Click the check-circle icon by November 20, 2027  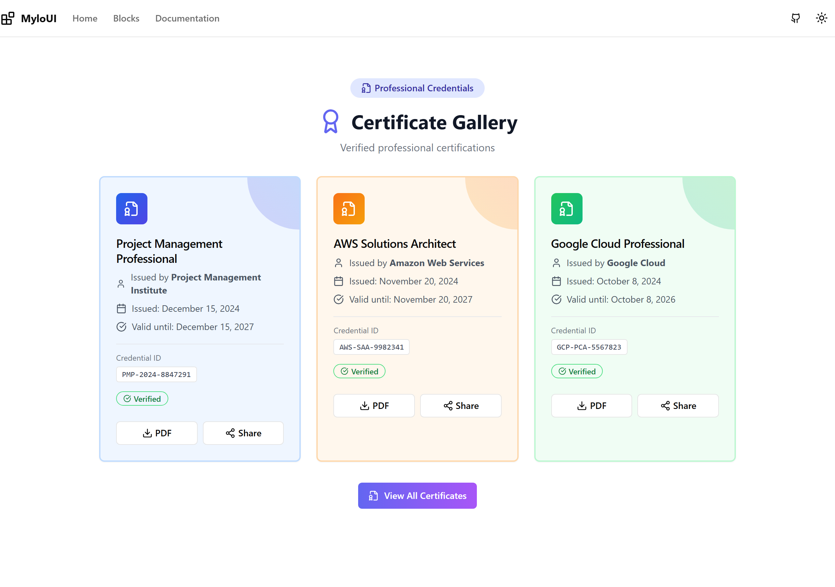[339, 299]
